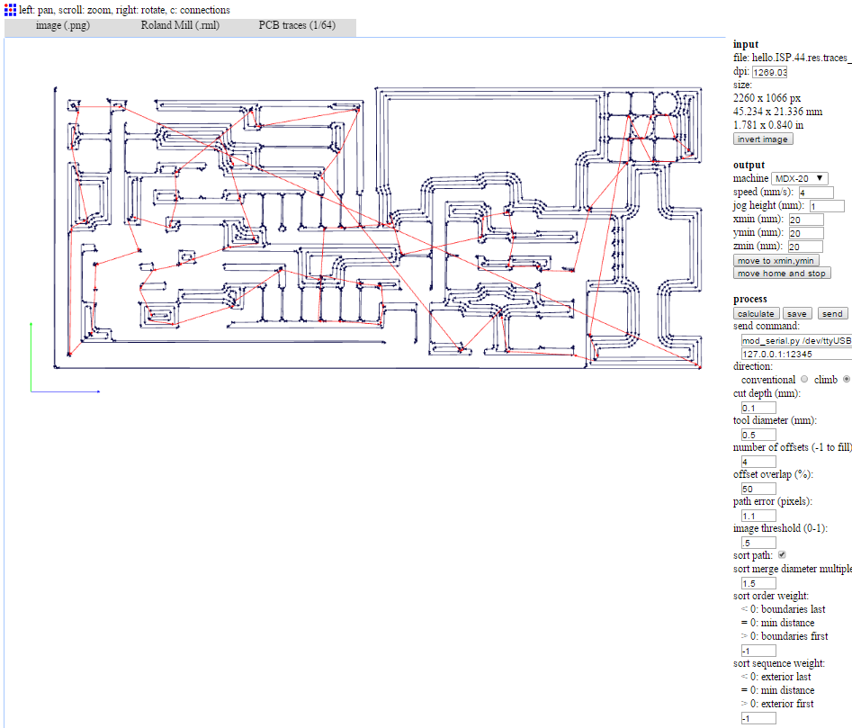
Task: Click the fab modules grid icon
Action: click(x=10, y=10)
